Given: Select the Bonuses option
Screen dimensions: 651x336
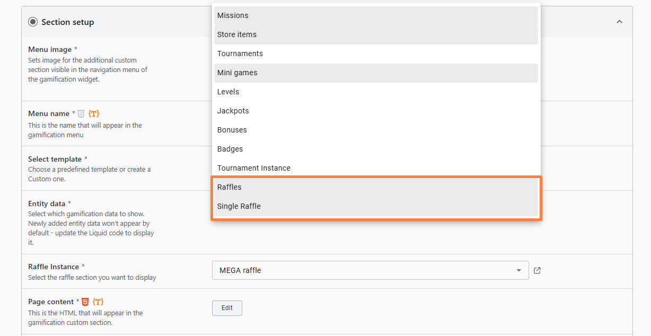Looking at the screenshot, I should (x=376, y=130).
